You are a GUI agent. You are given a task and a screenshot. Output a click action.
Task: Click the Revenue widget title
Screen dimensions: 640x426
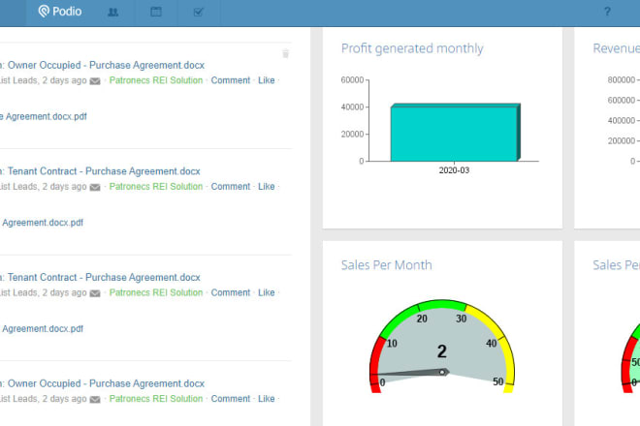click(x=617, y=48)
